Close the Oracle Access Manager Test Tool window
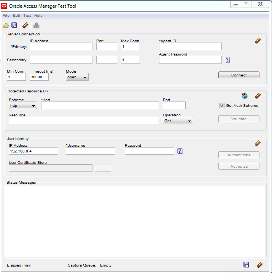Viewport: 272px width, 273px height. (260, 4)
